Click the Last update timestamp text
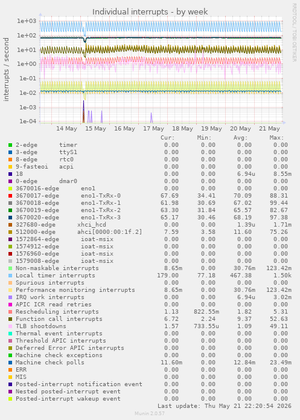The width and height of the screenshot is (300, 420). coord(225,406)
